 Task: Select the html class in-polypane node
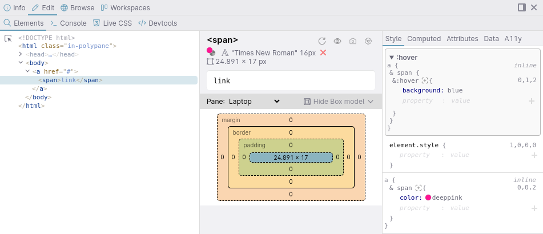point(67,46)
